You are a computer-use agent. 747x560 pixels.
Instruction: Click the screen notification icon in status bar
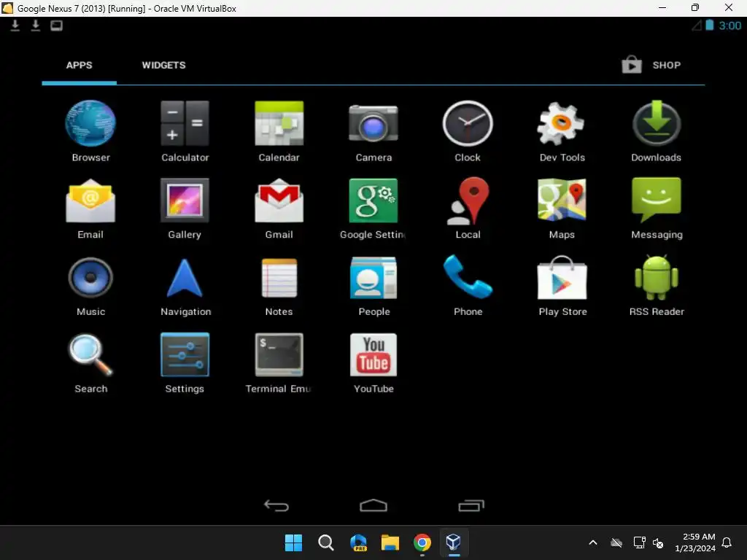[x=56, y=26]
